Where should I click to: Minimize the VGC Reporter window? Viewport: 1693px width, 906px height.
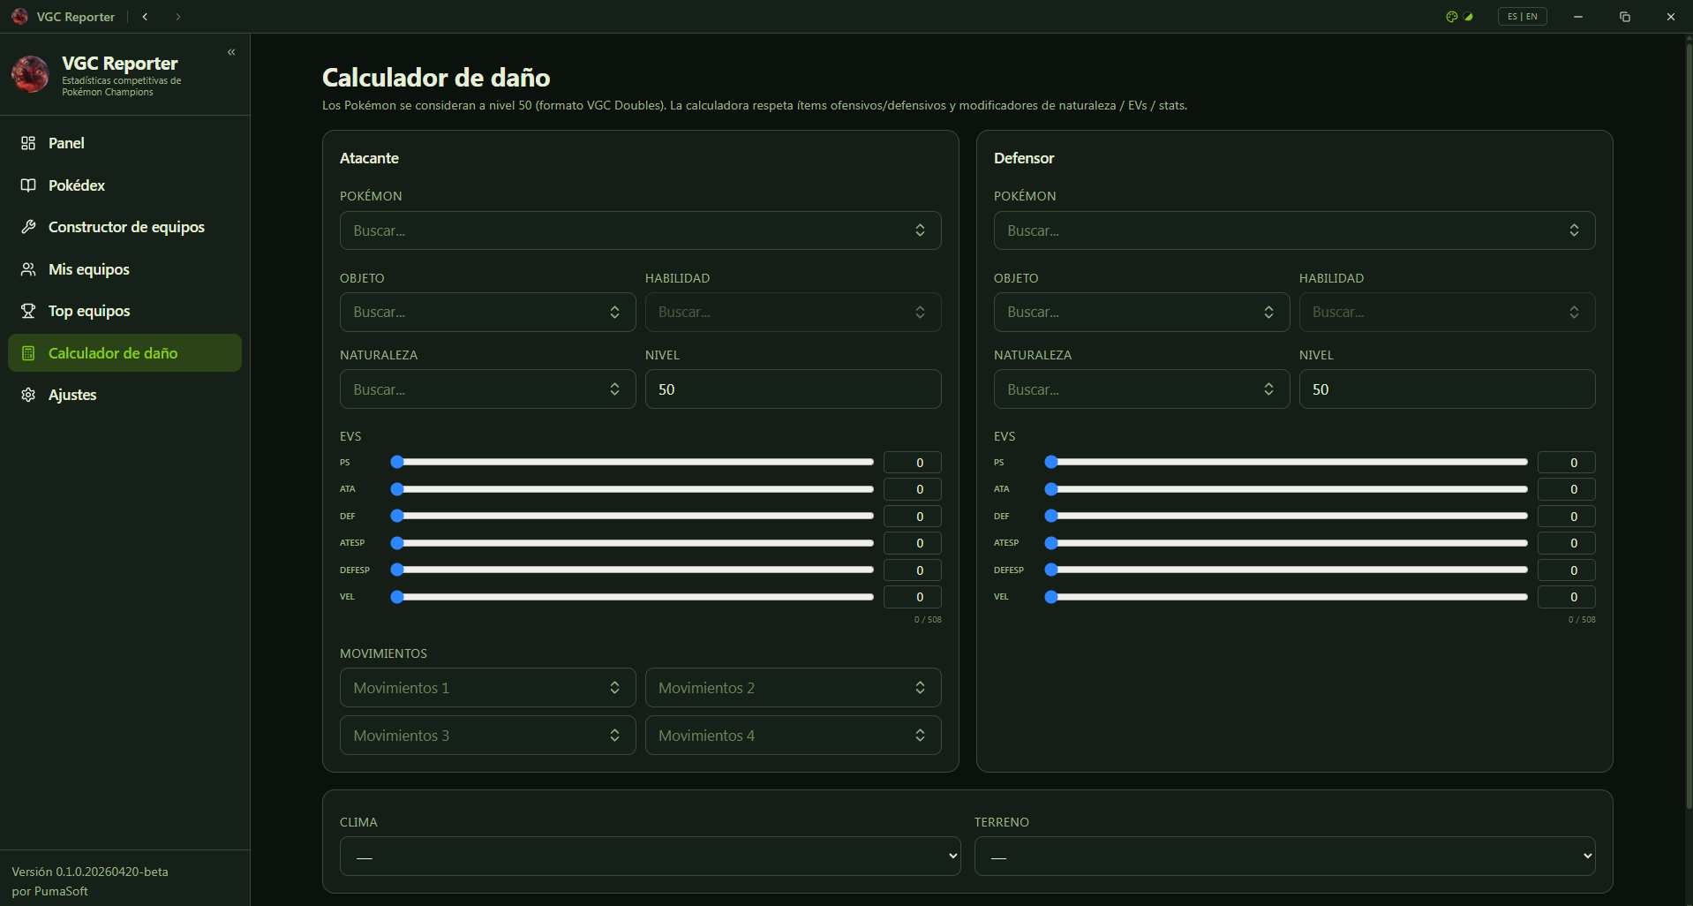[1577, 17]
